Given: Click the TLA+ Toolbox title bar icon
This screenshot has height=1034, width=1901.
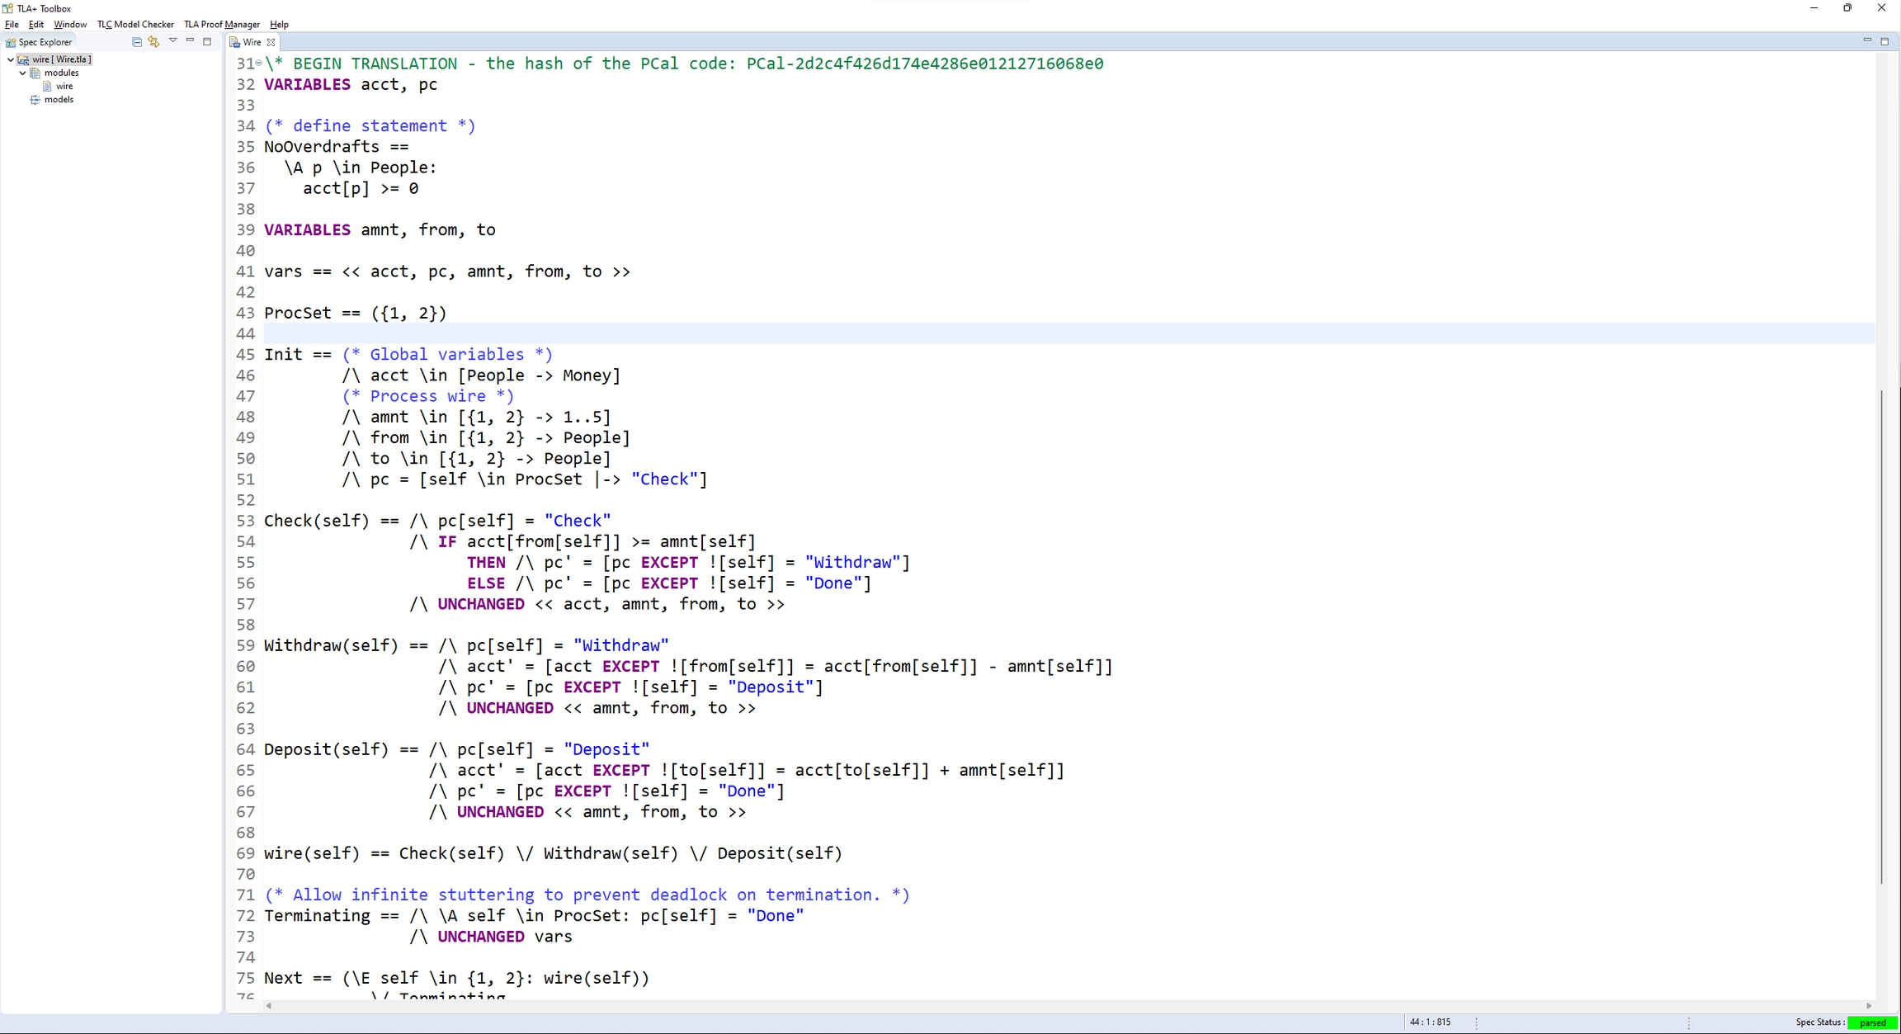Looking at the screenshot, I should (x=7, y=7).
